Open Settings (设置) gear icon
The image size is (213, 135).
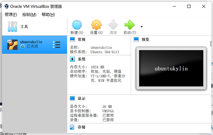[x=96, y=25]
